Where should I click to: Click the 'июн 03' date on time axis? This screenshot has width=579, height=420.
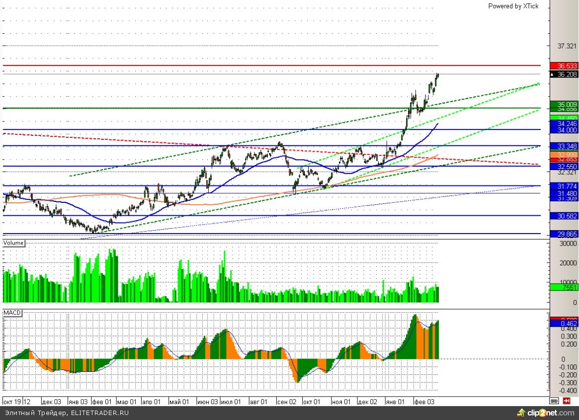[208, 401]
